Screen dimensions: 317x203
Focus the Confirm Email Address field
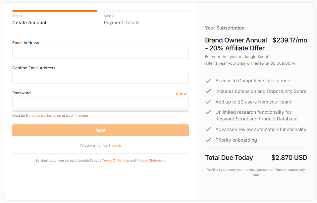pos(100,78)
